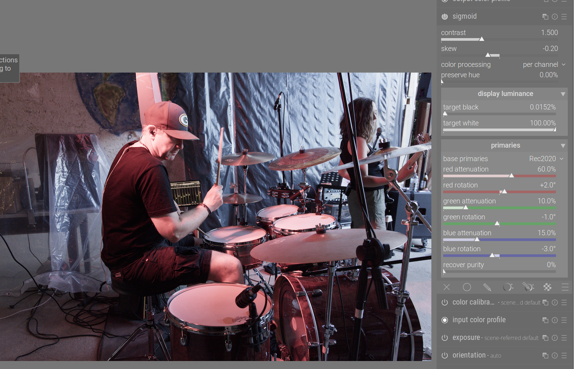This screenshot has width=574, height=369.
Task: Expand the input color profile module
Action: 479,320
